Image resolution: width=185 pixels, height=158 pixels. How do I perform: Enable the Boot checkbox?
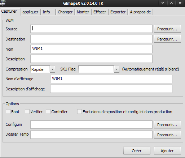[x=8, y=112]
